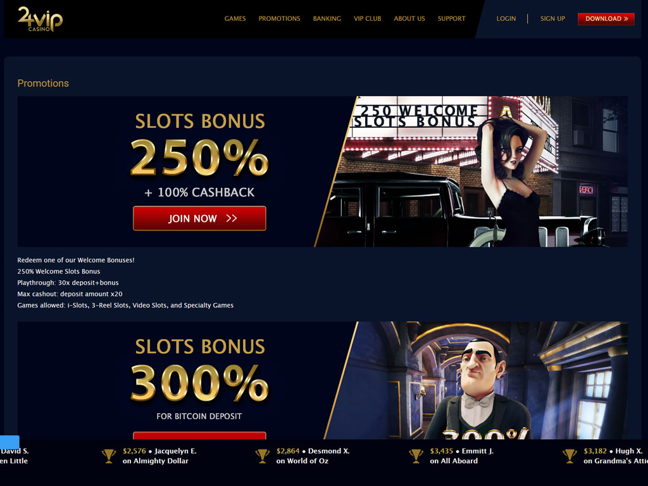648x486 pixels.
Task: Click the trophy icon beside Desmond X.
Action: tap(263, 456)
